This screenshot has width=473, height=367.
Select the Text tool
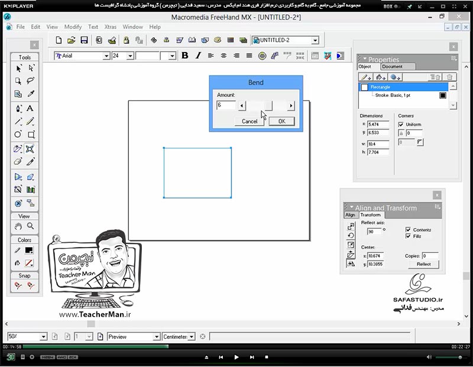(30, 109)
